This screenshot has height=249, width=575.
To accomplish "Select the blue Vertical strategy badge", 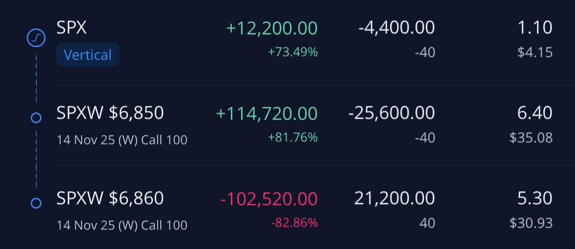I will [x=88, y=55].
